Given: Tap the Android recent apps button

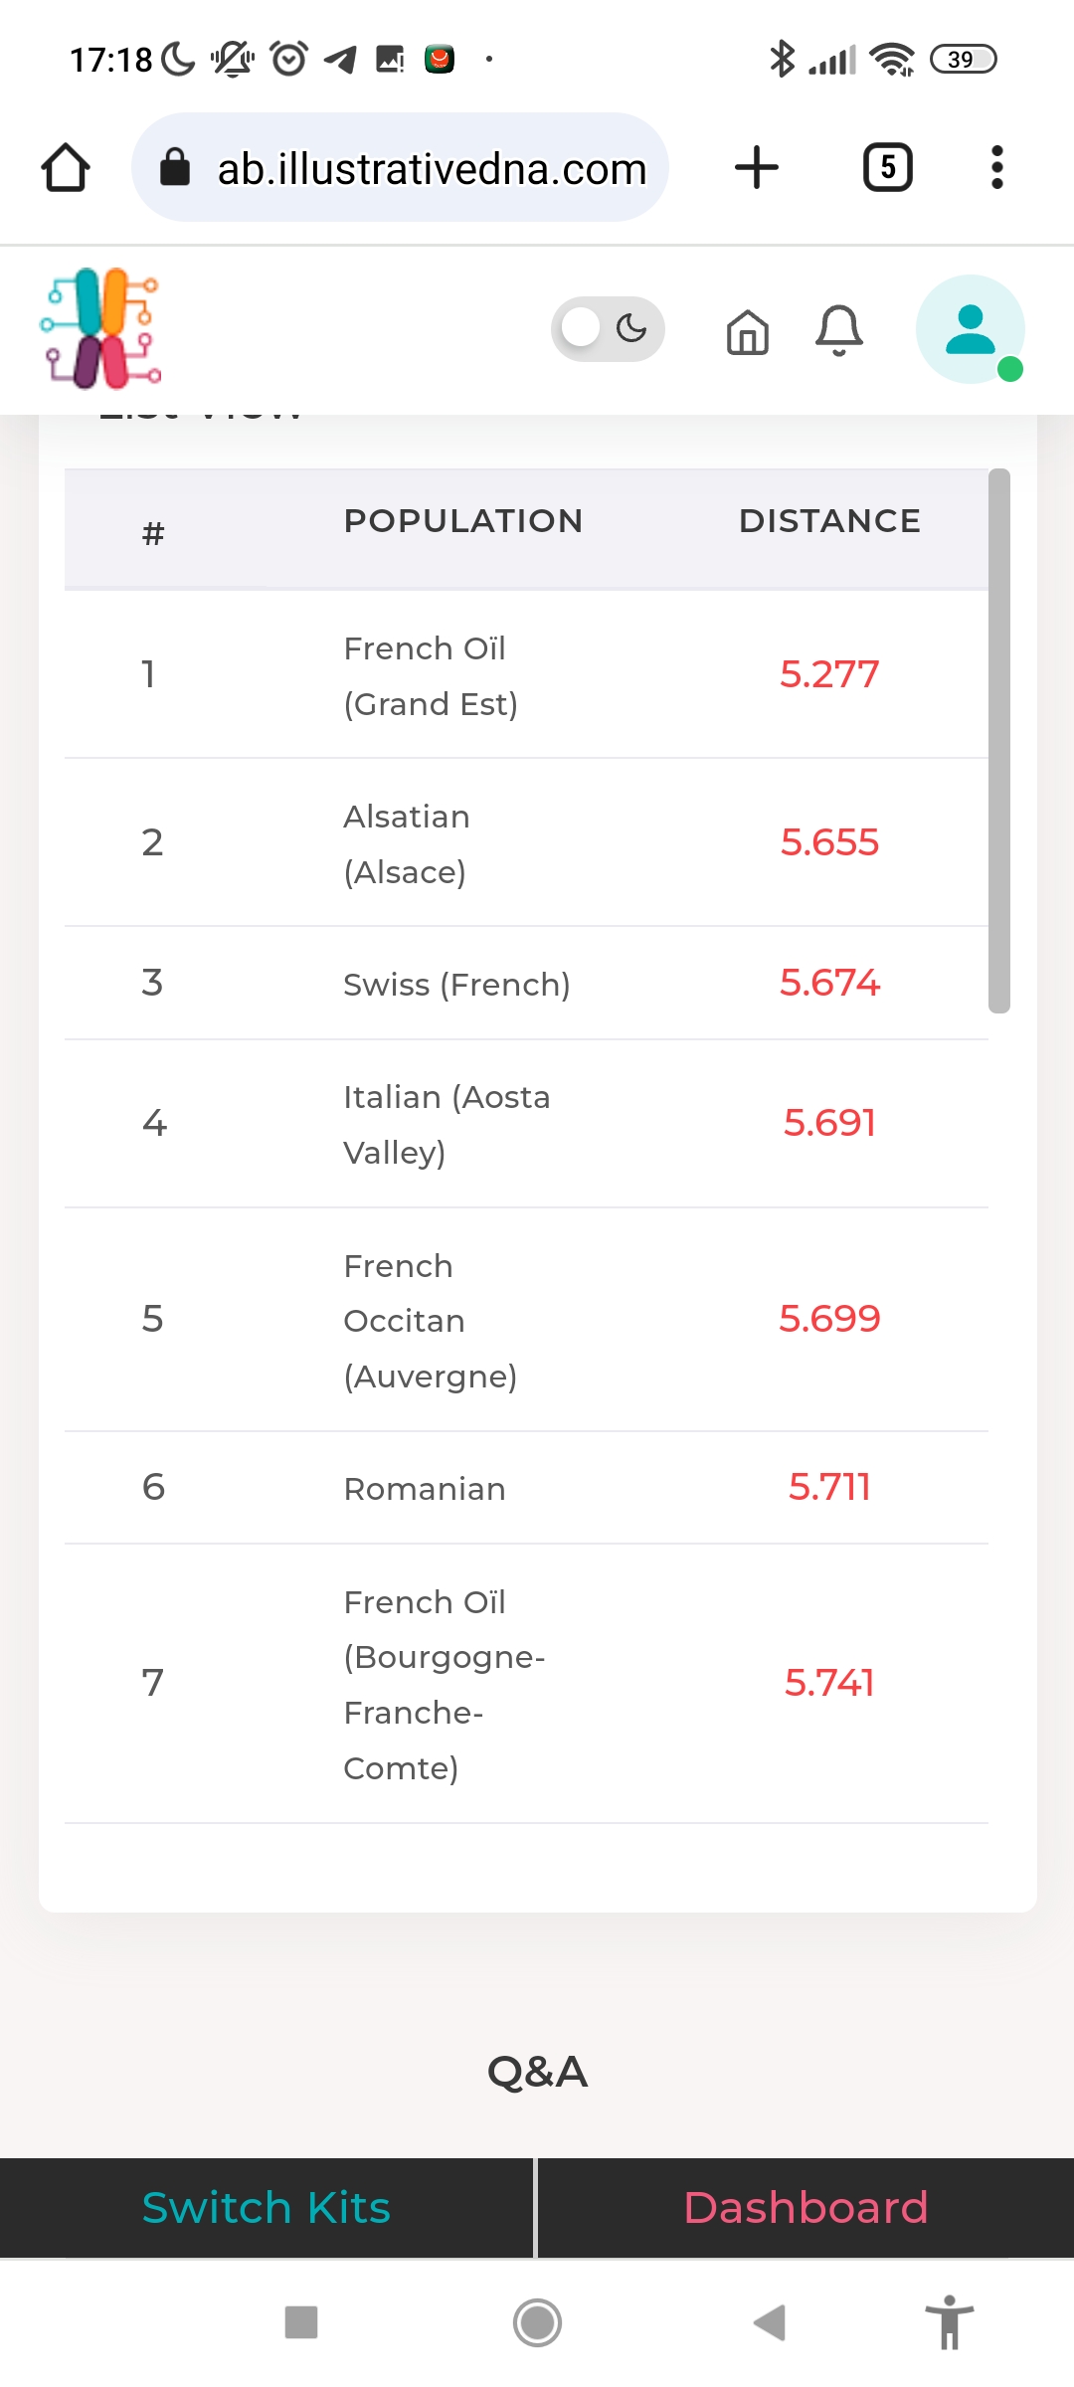Looking at the screenshot, I should click(301, 2323).
